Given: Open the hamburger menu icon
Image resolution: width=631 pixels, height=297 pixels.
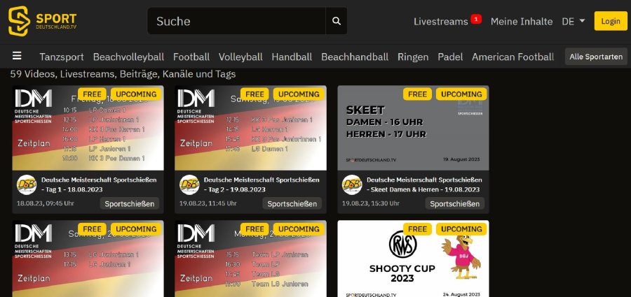Looking at the screenshot, I should 17,56.
